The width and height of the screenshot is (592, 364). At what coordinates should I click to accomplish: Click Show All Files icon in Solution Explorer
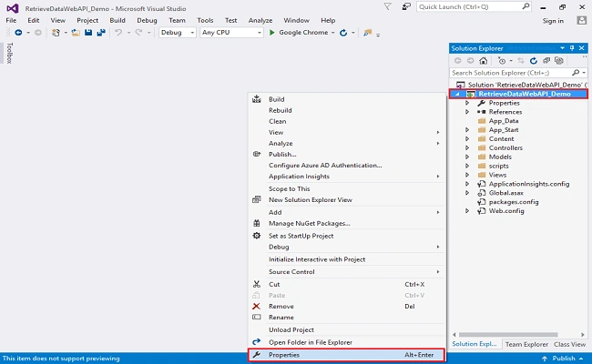pyautogui.click(x=559, y=61)
